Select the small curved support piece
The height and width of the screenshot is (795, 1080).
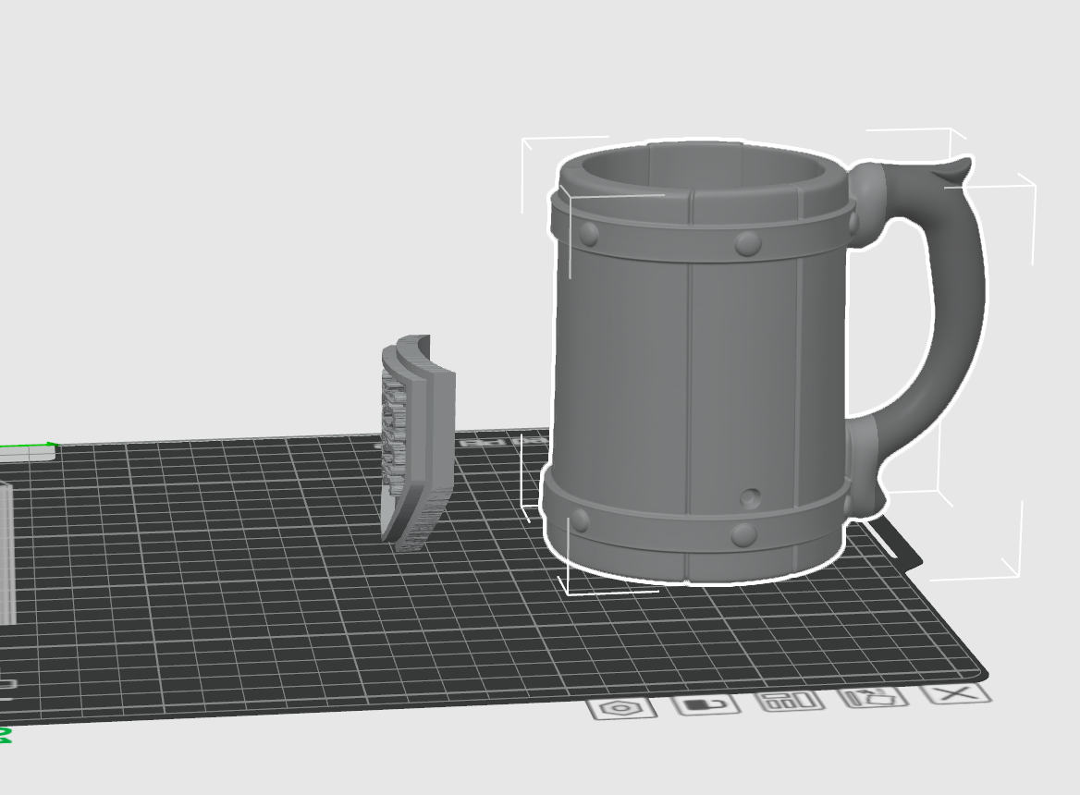pos(416,434)
